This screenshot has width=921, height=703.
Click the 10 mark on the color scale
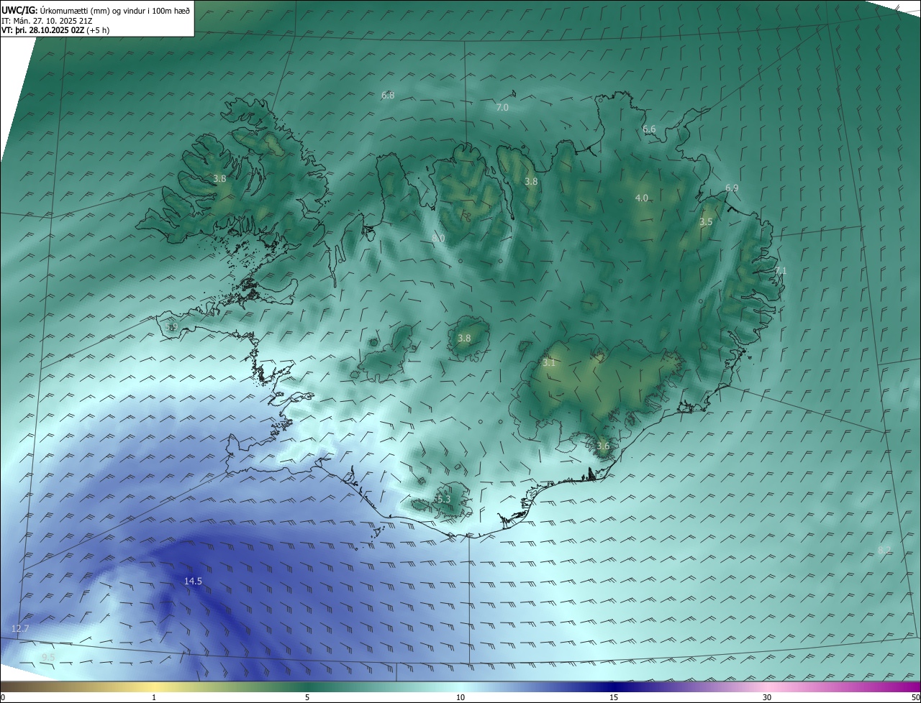point(460,697)
